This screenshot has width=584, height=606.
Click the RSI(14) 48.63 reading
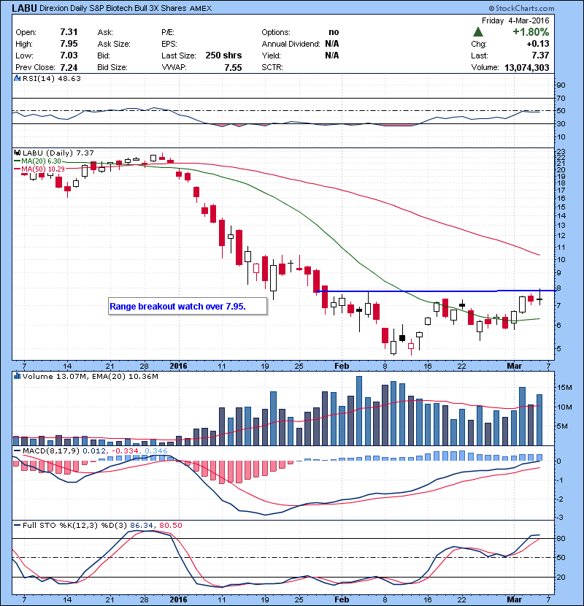(x=52, y=78)
